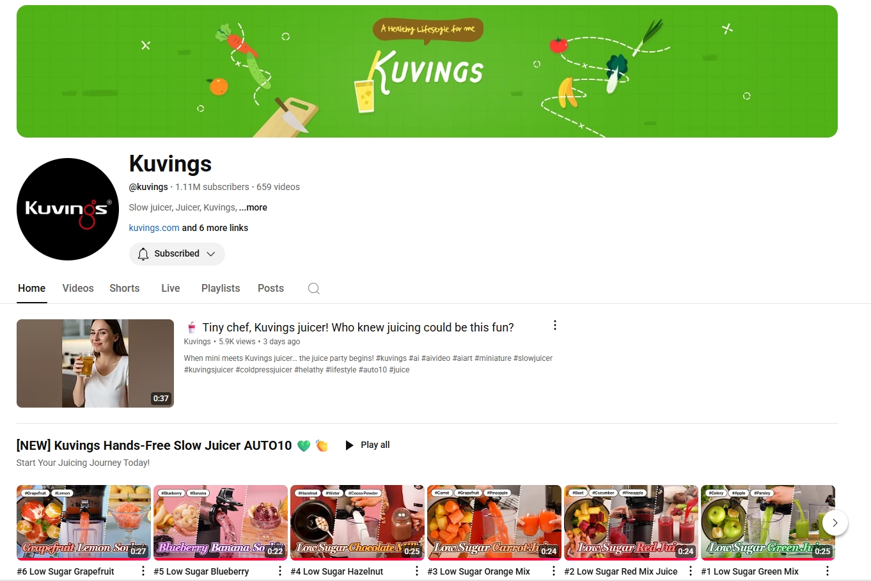Expand channel description with ...more

(x=253, y=207)
